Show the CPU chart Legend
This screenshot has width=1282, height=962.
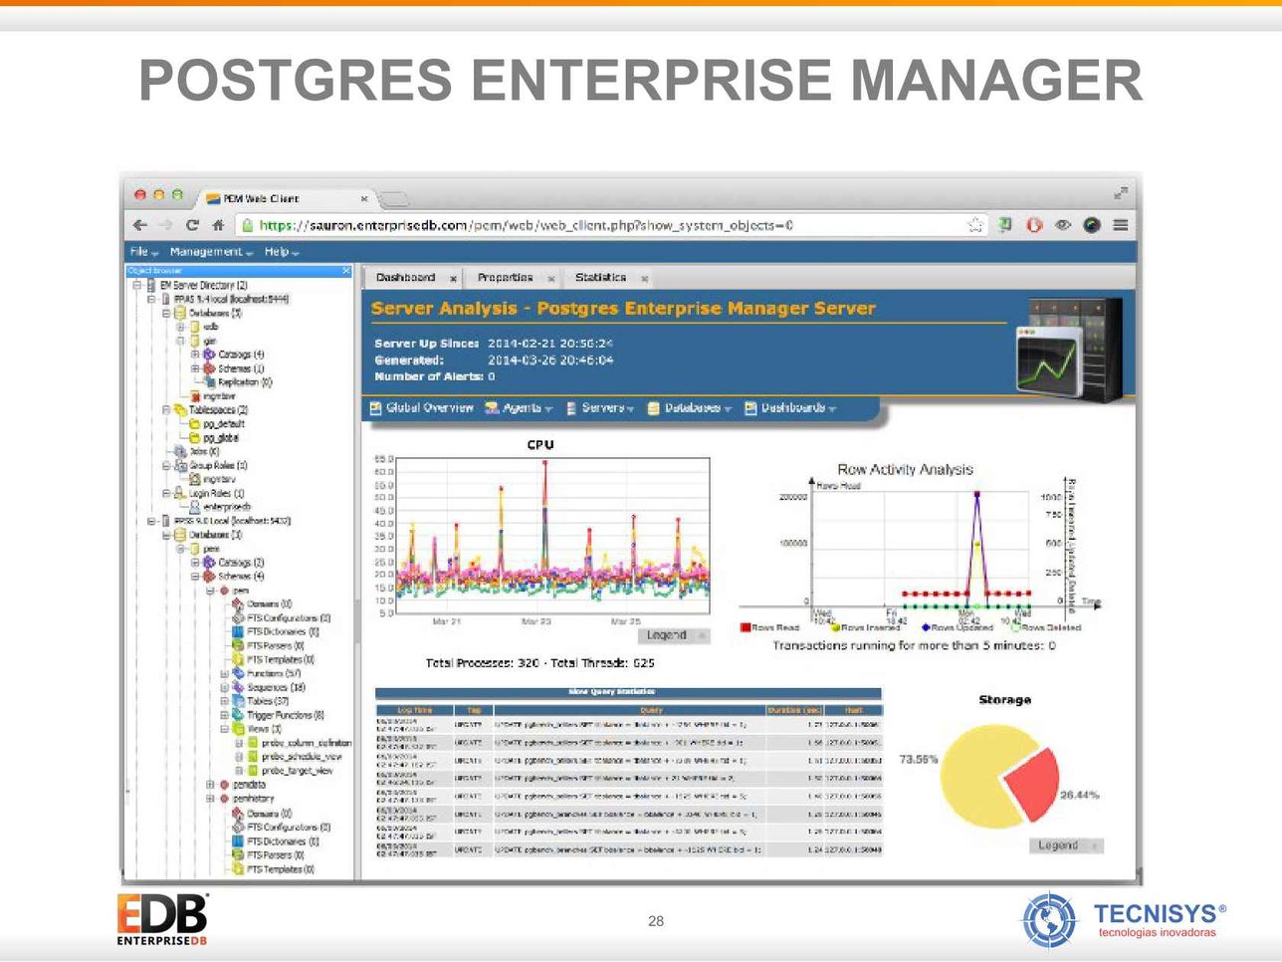click(674, 635)
